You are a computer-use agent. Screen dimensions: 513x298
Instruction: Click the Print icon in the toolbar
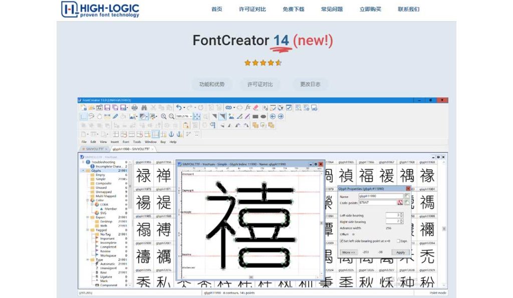[x=134, y=108]
